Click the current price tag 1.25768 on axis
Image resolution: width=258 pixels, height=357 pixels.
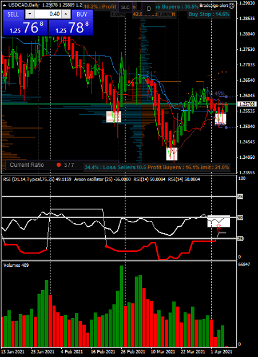pyautogui.click(x=247, y=104)
